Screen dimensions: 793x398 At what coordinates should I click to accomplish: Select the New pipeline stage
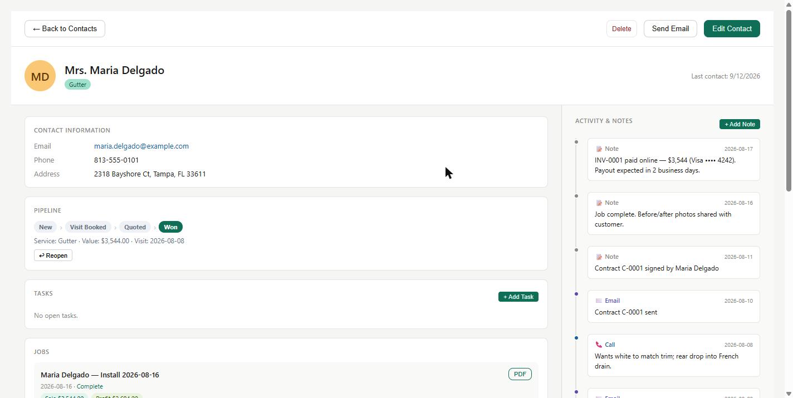pos(46,227)
